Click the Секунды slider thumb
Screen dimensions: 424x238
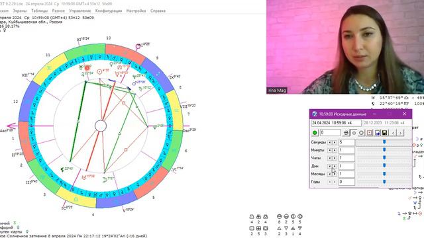pyautogui.click(x=384, y=141)
